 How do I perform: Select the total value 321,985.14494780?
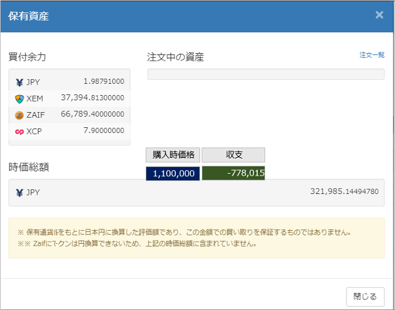click(344, 191)
